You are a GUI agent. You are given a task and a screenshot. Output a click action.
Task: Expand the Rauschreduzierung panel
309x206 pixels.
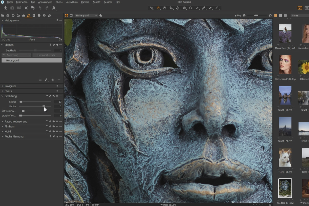click(2, 121)
